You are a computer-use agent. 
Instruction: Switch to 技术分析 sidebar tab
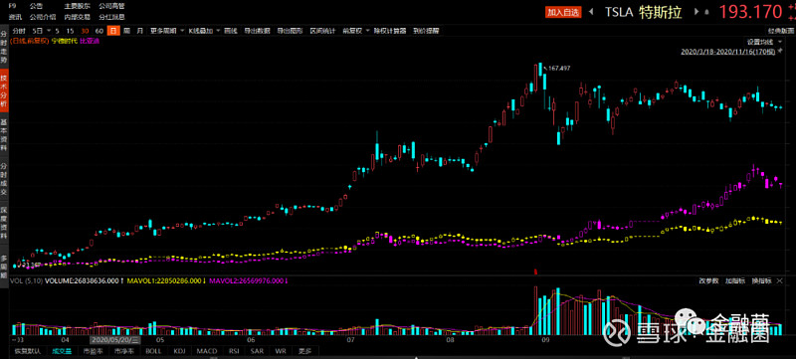pyautogui.click(x=4, y=91)
